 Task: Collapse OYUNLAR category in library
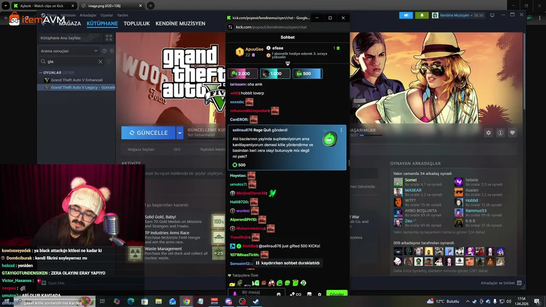(41, 72)
